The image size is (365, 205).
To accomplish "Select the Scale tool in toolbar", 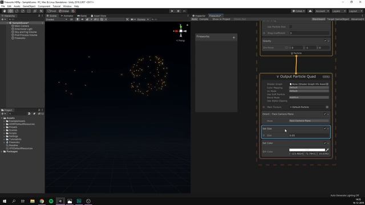I will pyautogui.click(x=23, y=11).
